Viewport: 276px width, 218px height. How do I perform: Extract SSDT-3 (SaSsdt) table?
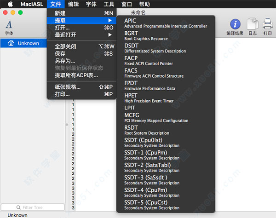pyautogui.click(x=166, y=180)
